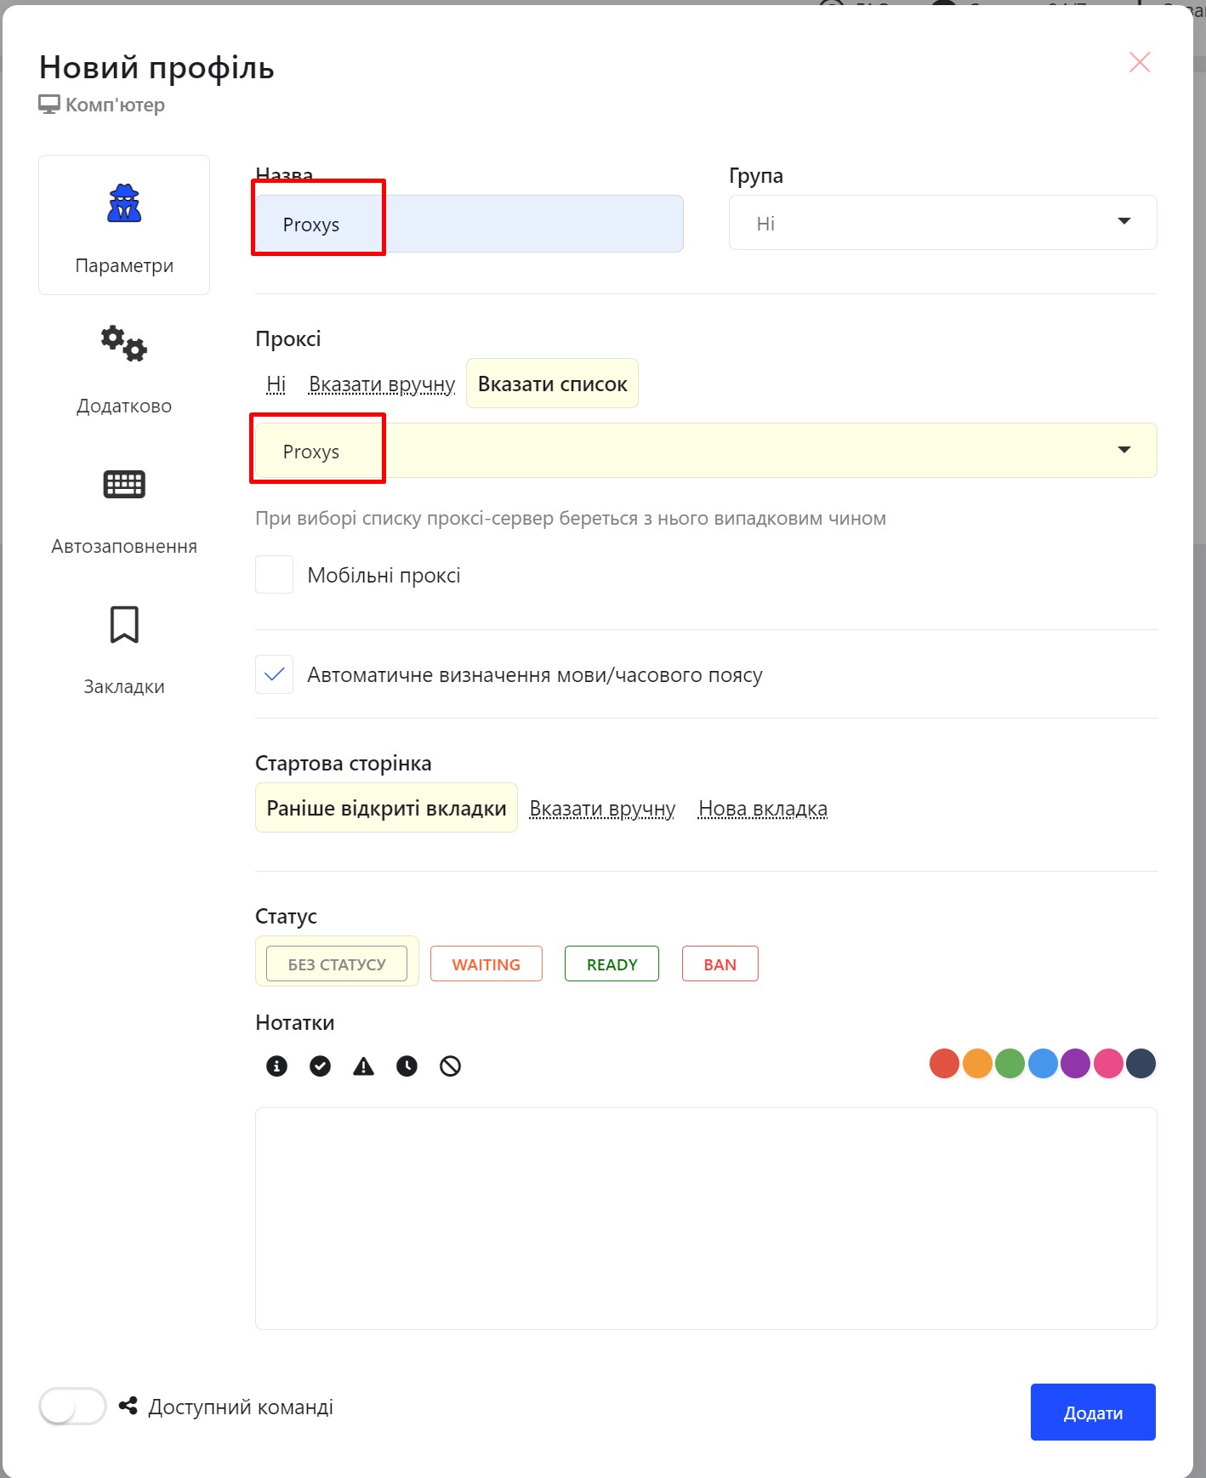Screen dimensions: 1206x1478
Task: Pick the dark navy note color
Action: (x=1141, y=1063)
